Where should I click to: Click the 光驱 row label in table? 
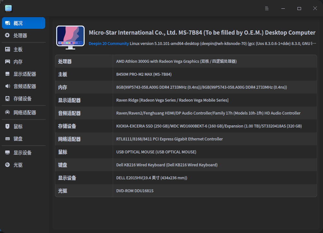pos(63,191)
